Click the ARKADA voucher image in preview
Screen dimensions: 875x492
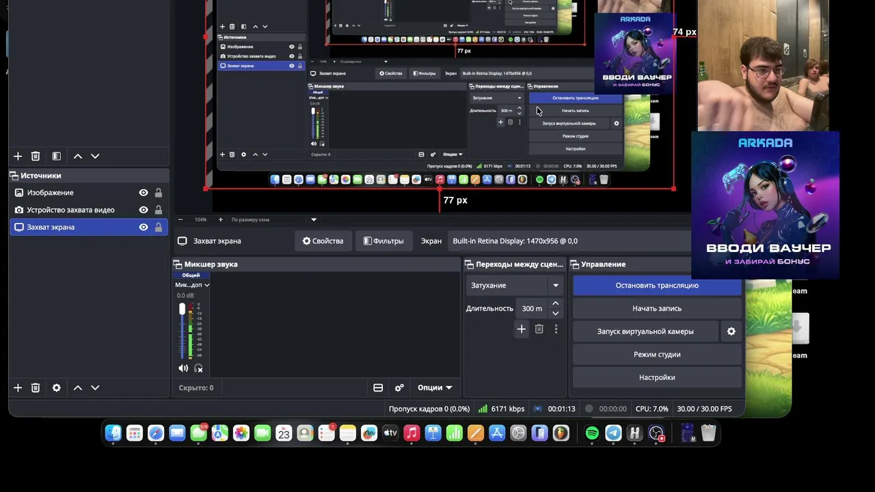[765, 204]
